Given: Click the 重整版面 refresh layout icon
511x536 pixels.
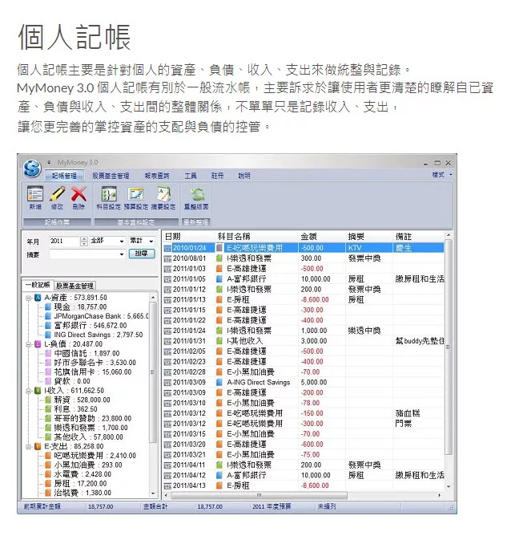Looking at the screenshot, I should pos(197,195).
